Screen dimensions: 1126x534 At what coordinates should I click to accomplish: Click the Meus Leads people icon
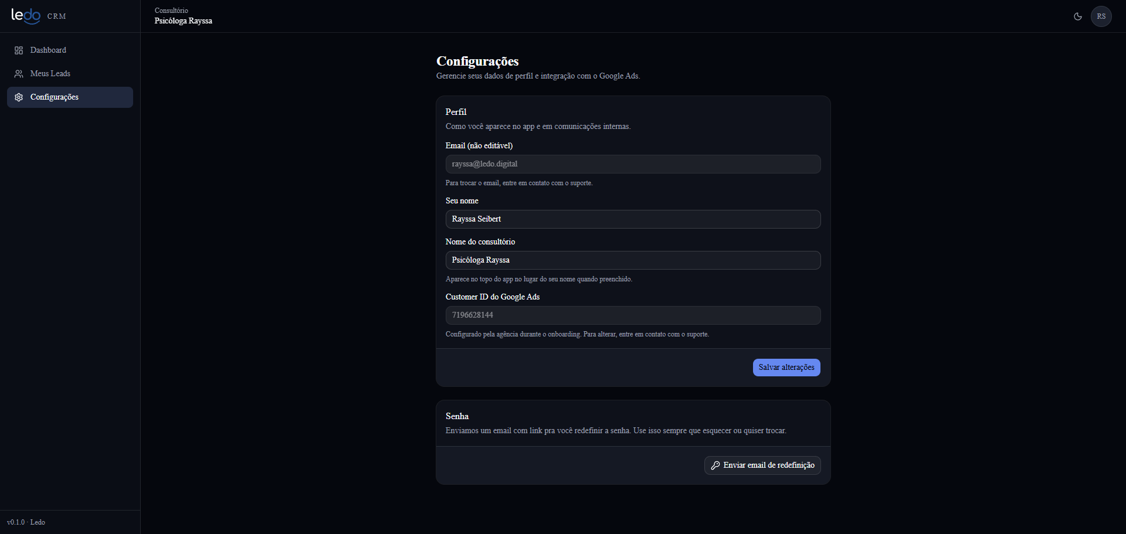pyautogui.click(x=19, y=74)
